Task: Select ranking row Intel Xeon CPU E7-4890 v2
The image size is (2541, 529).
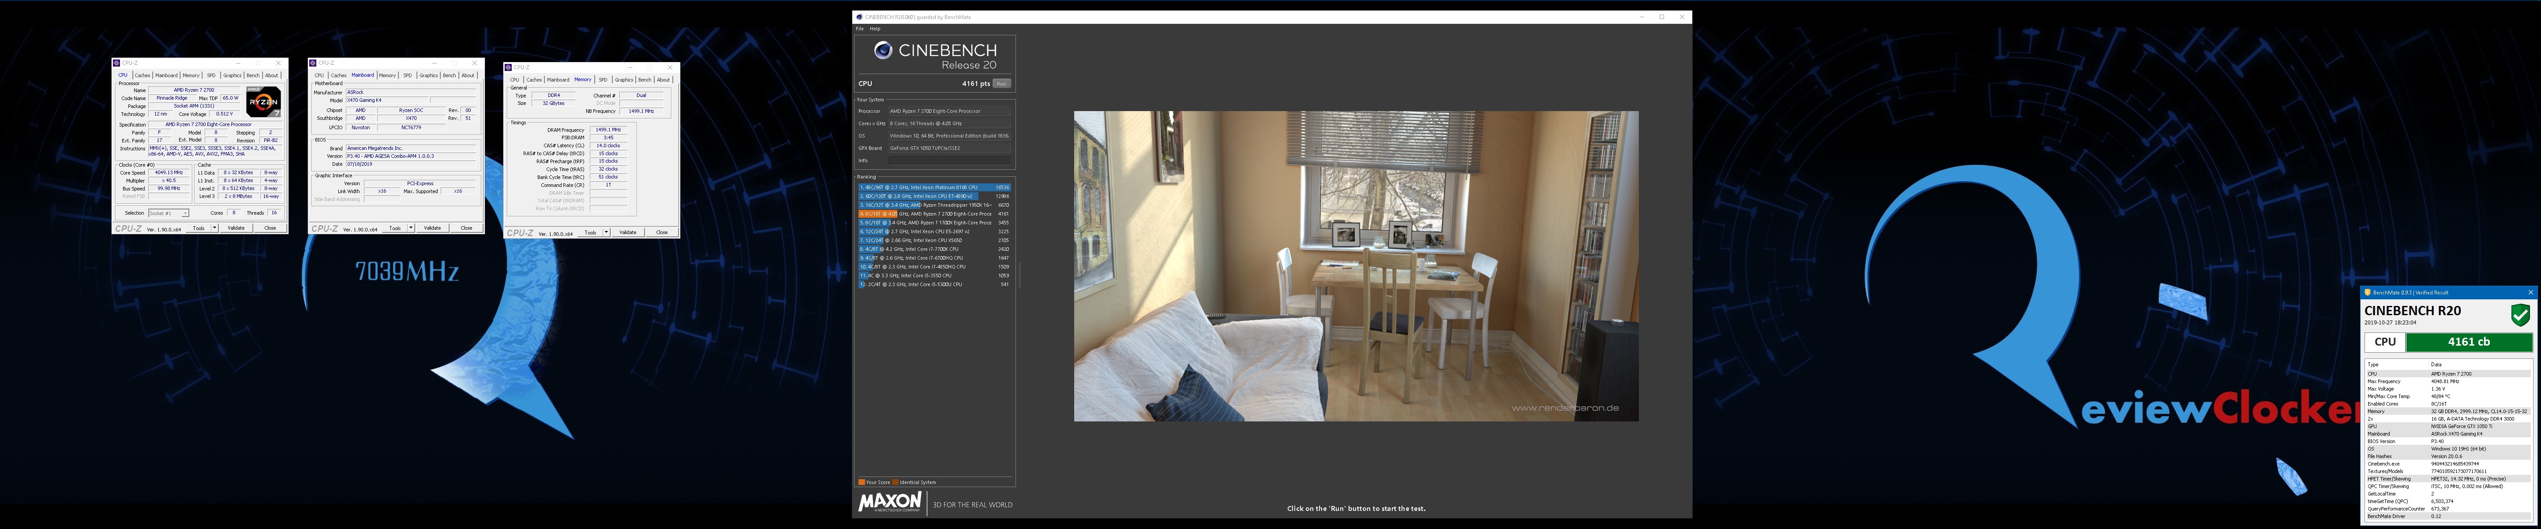Action: 934,196
